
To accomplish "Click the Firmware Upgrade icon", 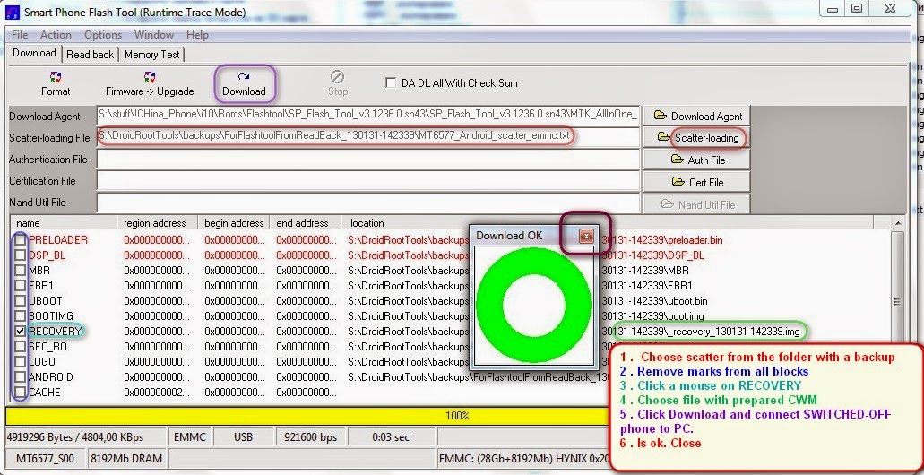I will [150, 76].
